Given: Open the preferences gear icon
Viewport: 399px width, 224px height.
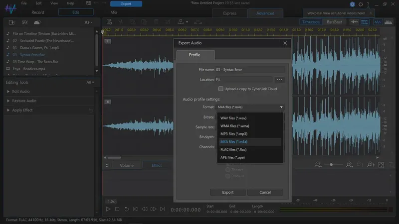Looking at the screenshot, I should tap(361, 4).
